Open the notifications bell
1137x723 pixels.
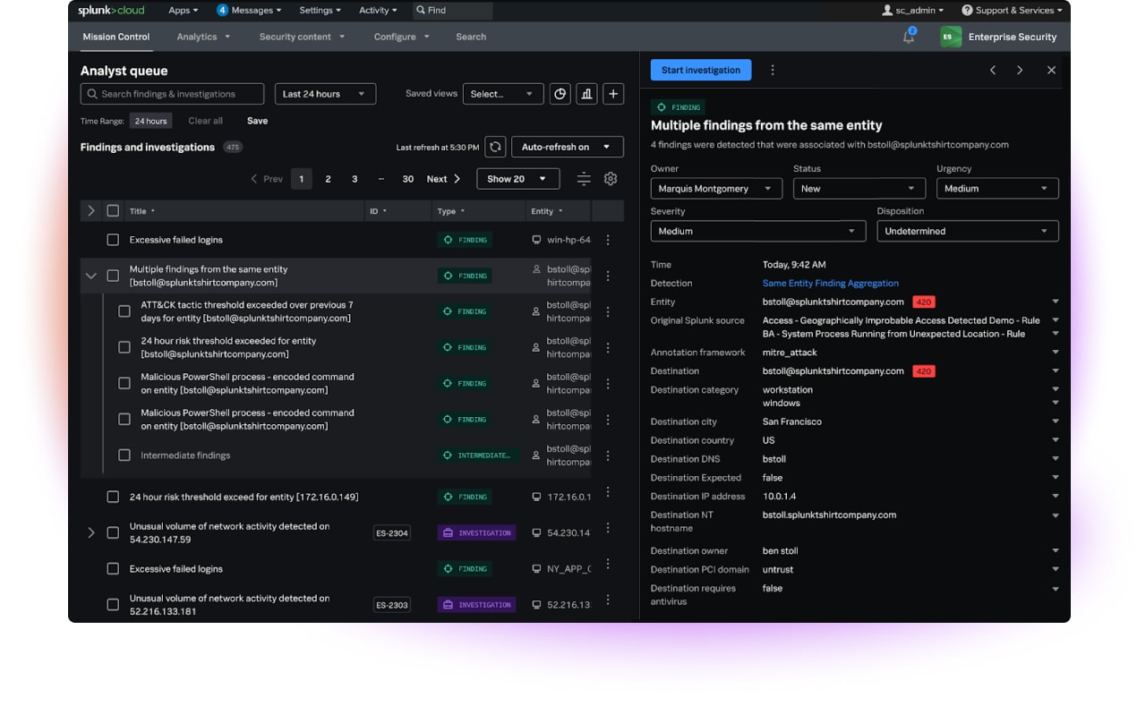(908, 37)
